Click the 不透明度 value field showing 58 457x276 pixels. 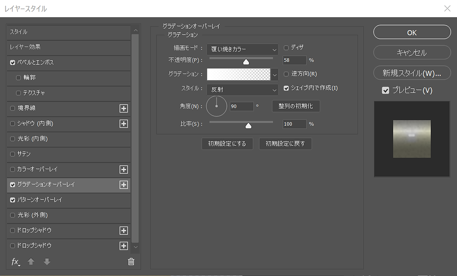tap(294, 60)
